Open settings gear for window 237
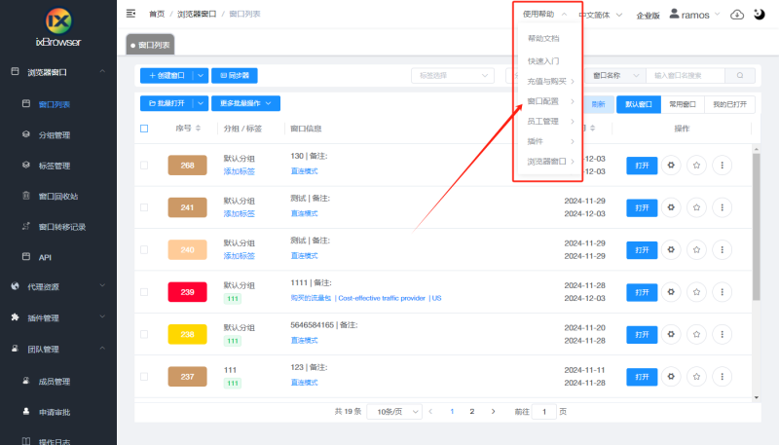The width and height of the screenshot is (779, 445). pos(671,377)
